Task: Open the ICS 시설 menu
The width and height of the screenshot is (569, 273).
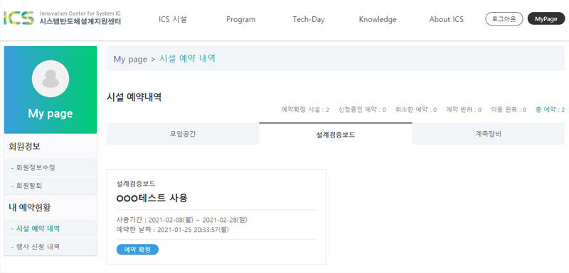Action: coord(173,19)
